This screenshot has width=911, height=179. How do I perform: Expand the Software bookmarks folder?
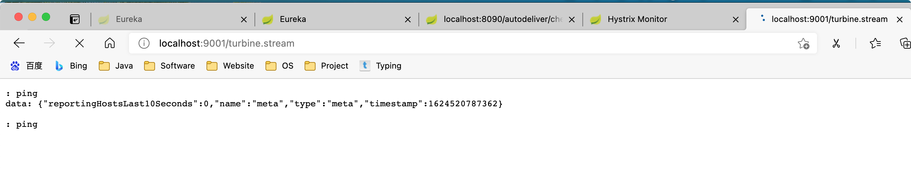(169, 66)
